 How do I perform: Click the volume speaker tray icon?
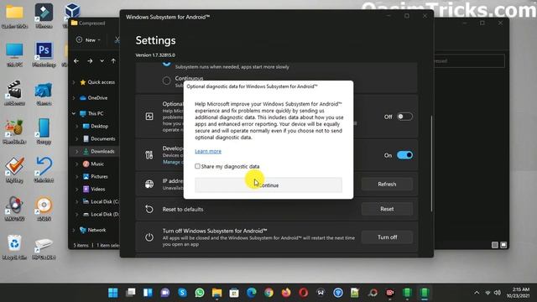(498, 293)
